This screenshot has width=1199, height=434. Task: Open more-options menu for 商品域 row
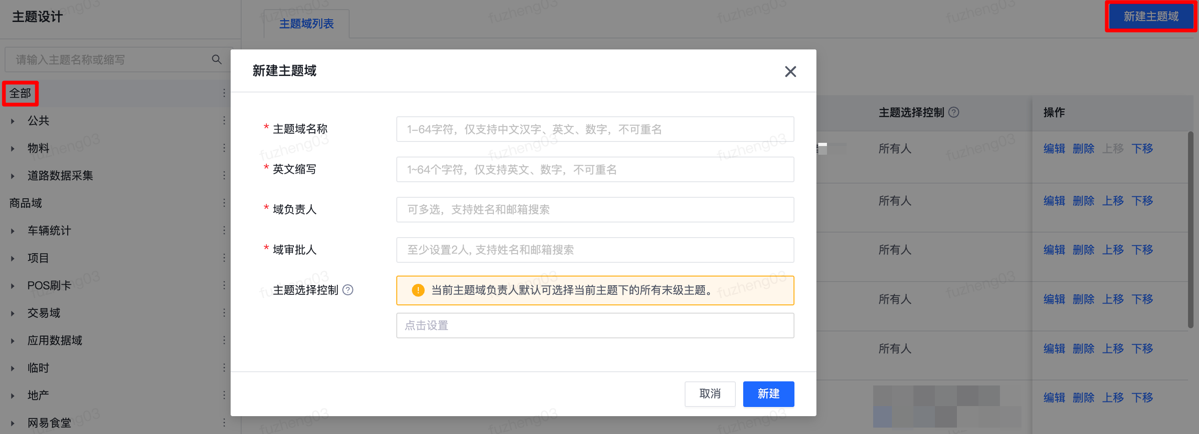coord(224,203)
